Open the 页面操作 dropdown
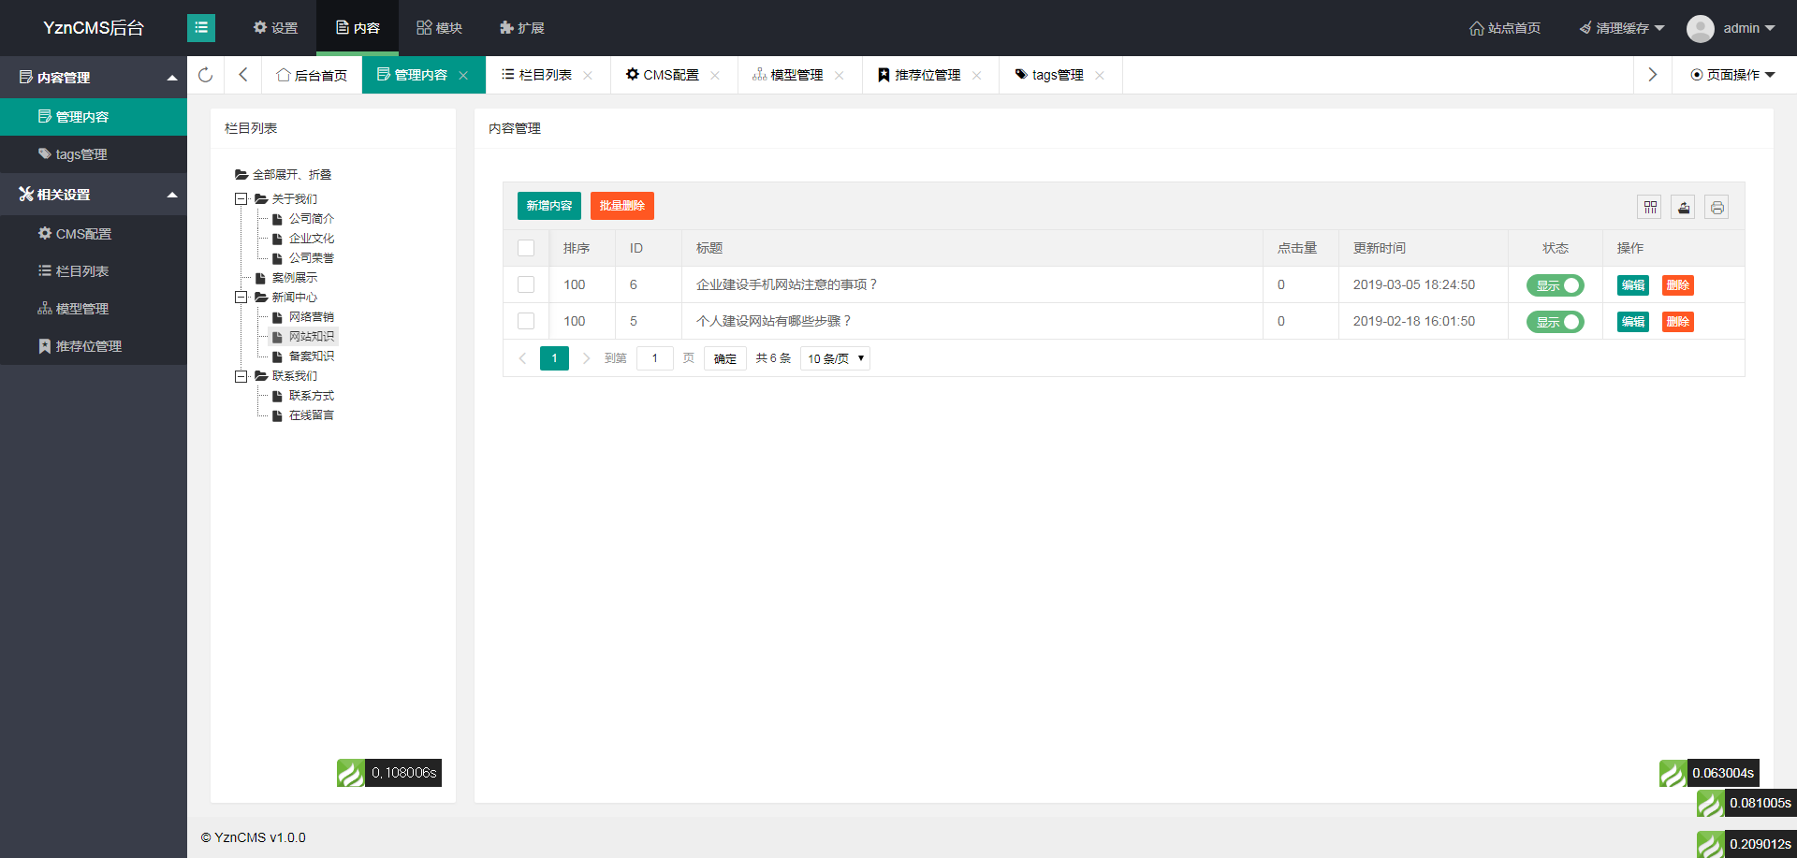This screenshot has height=858, width=1797. (x=1732, y=75)
